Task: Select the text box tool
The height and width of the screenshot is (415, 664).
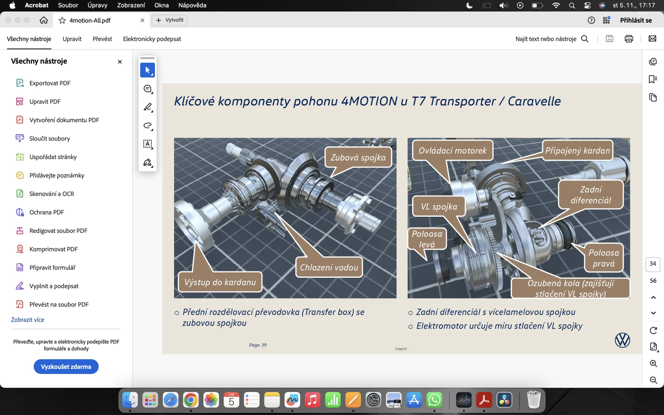Action: coord(148,144)
